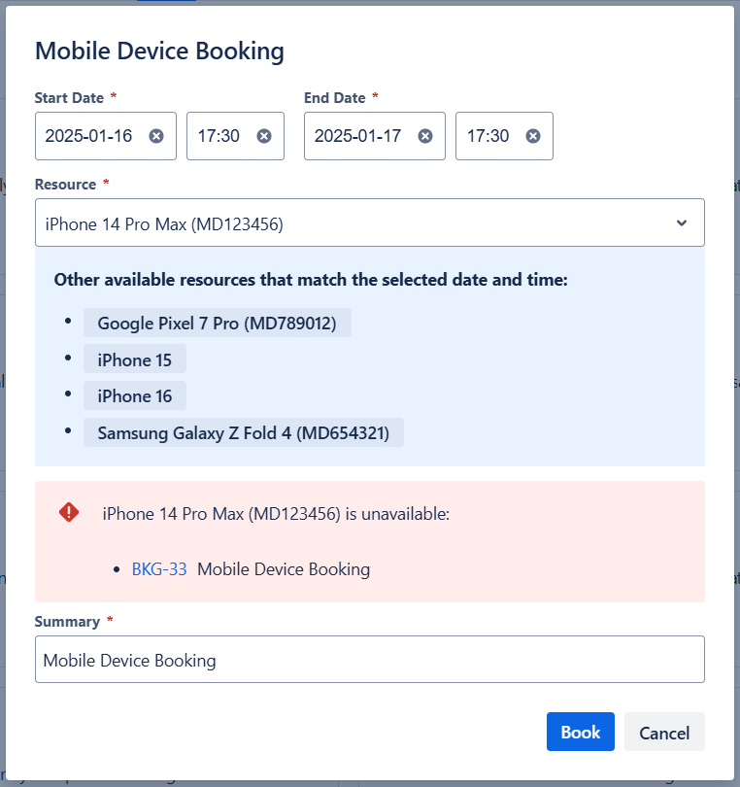740x787 pixels.
Task: Select Google Pixel 7 Pro (MD789012) resource
Action: point(217,324)
